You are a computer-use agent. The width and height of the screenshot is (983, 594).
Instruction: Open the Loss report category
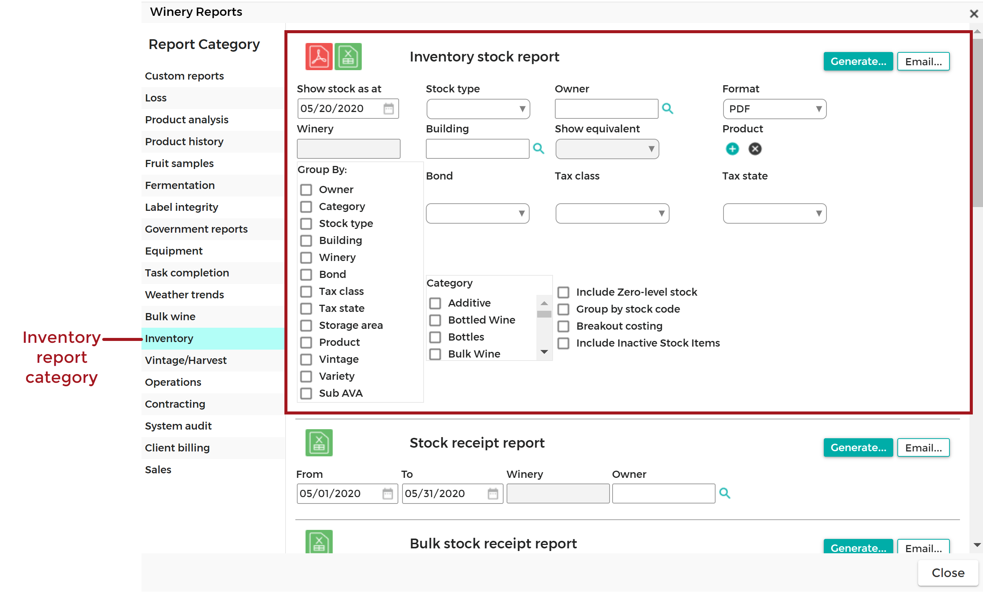click(x=213, y=98)
